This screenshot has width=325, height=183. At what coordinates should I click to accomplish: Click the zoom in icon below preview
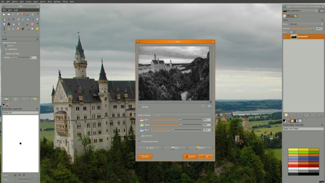pos(209,107)
